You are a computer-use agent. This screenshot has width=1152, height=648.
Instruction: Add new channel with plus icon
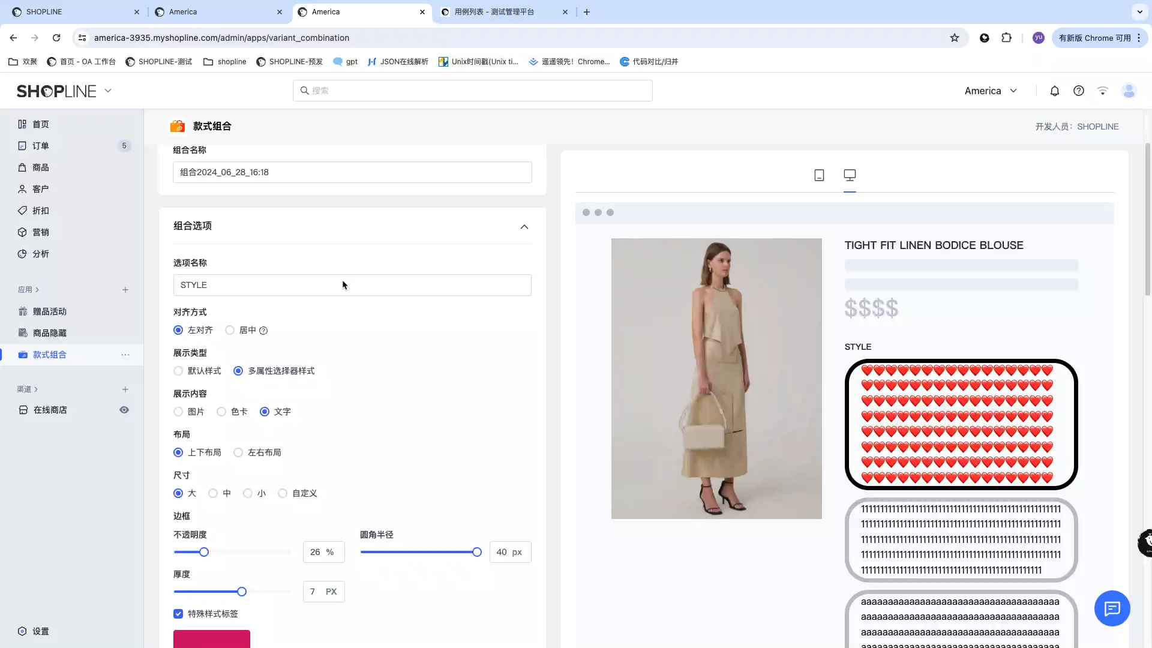click(x=125, y=389)
